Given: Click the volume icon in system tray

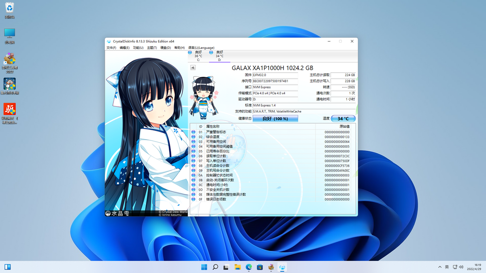Looking at the screenshot, I should tap(460, 267).
